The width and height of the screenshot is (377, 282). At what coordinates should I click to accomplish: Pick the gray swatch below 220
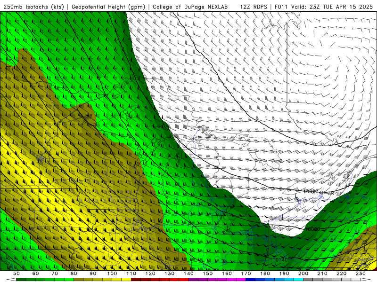[336, 280]
